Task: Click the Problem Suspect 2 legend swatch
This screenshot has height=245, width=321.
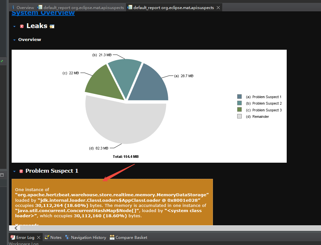Action: pyautogui.click(x=239, y=103)
